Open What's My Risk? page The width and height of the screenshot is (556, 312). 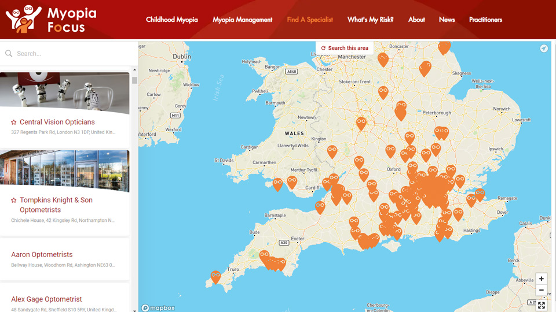pyautogui.click(x=371, y=20)
